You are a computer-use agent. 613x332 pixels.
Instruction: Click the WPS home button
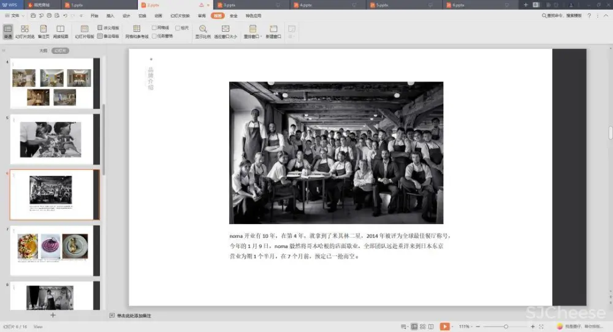[x=10, y=5]
